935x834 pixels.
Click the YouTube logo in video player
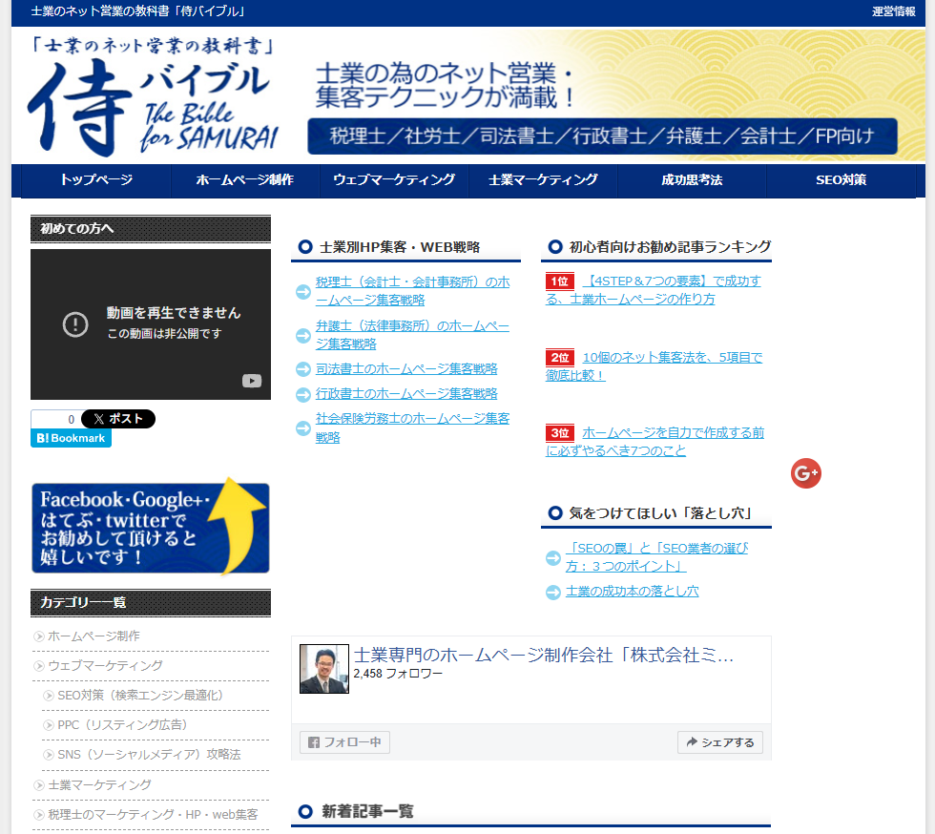(x=252, y=381)
